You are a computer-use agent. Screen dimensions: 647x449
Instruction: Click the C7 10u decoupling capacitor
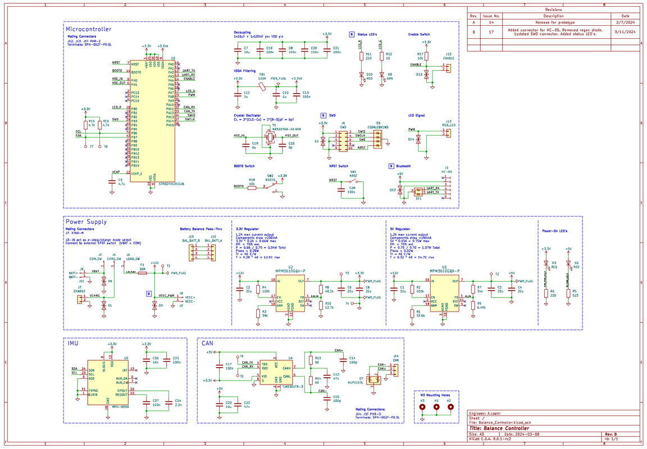click(237, 50)
